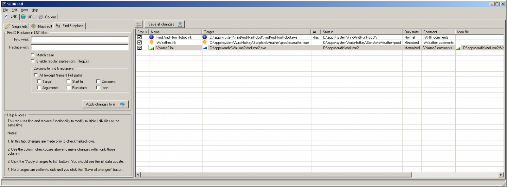
Task: Open the Edit menu
Action: (x=14, y=10)
